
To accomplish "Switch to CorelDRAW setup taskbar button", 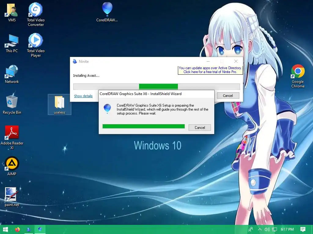I will tap(40, 229).
